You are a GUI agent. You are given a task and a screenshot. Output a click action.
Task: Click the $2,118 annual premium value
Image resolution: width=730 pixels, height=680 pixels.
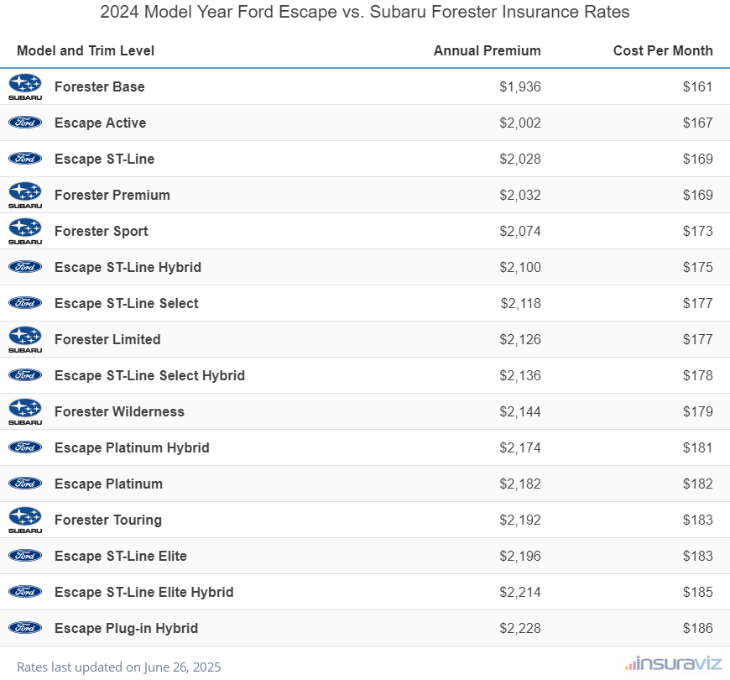point(520,303)
